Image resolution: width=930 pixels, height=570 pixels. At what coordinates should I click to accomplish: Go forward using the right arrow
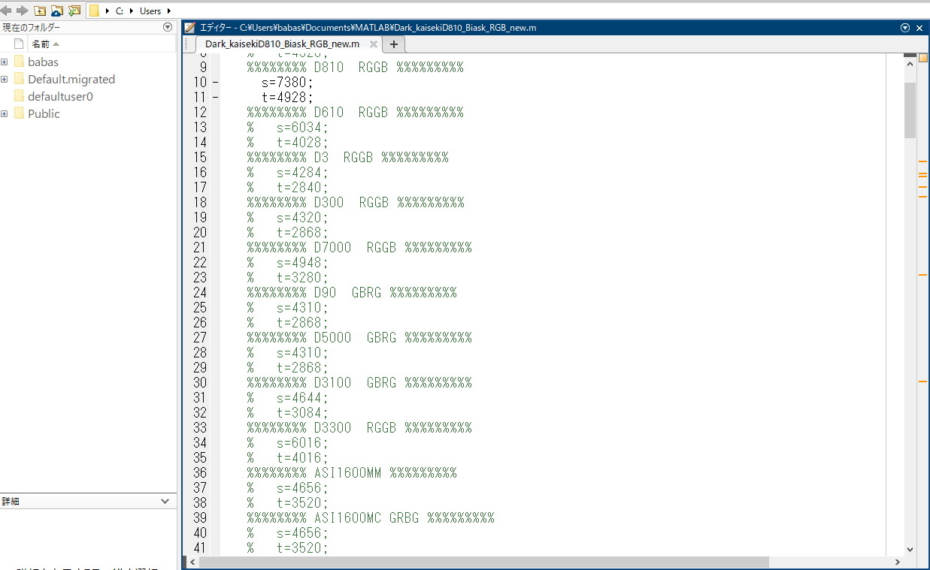(22, 11)
